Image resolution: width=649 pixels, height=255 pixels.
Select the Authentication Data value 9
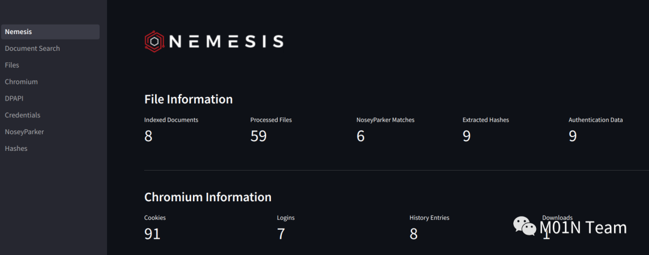point(573,136)
